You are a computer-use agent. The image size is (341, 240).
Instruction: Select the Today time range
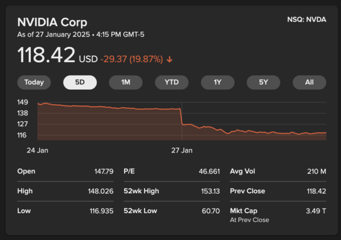[x=34, y=83]
